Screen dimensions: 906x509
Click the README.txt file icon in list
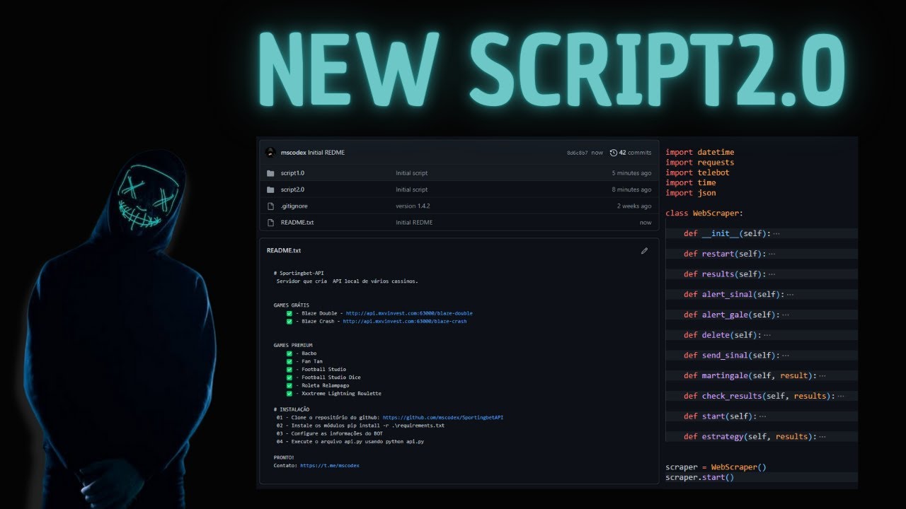tap(270, 222)
